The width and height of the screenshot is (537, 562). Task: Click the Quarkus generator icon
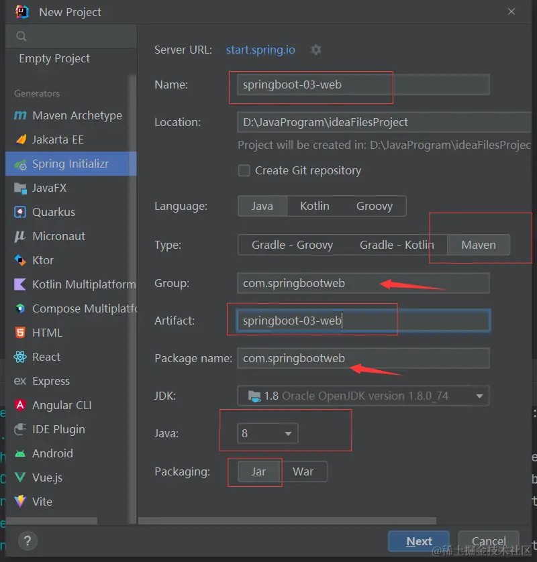click(20, 212)
